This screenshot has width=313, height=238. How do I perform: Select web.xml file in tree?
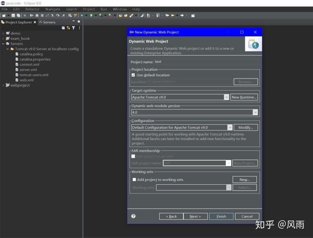(x=27, y=80)
